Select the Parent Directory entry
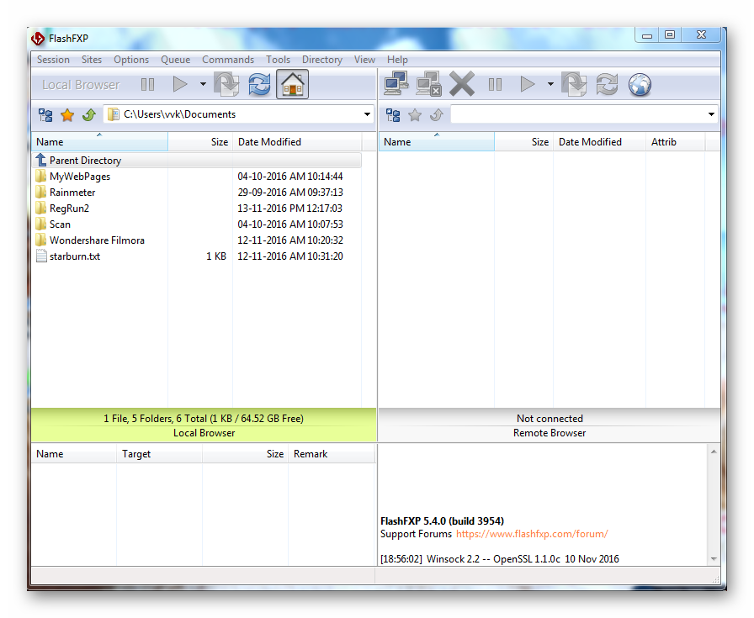754x618 pixels. click(197, 160)
